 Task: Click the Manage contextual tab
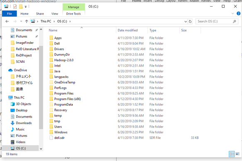click(x=74, y=7)
